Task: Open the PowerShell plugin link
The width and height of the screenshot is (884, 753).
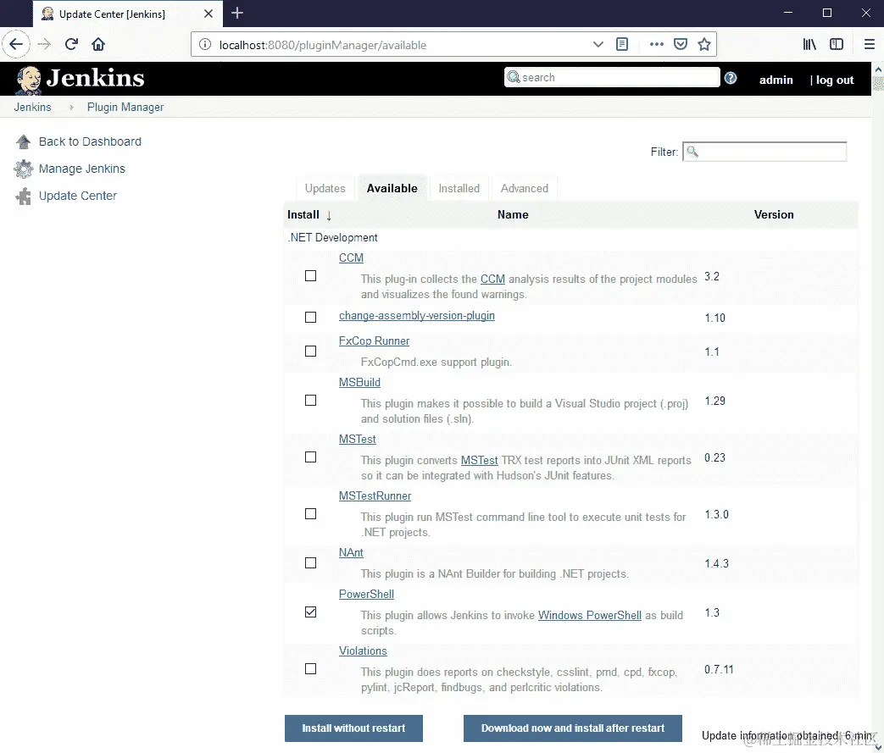Action: coord(366,594)
